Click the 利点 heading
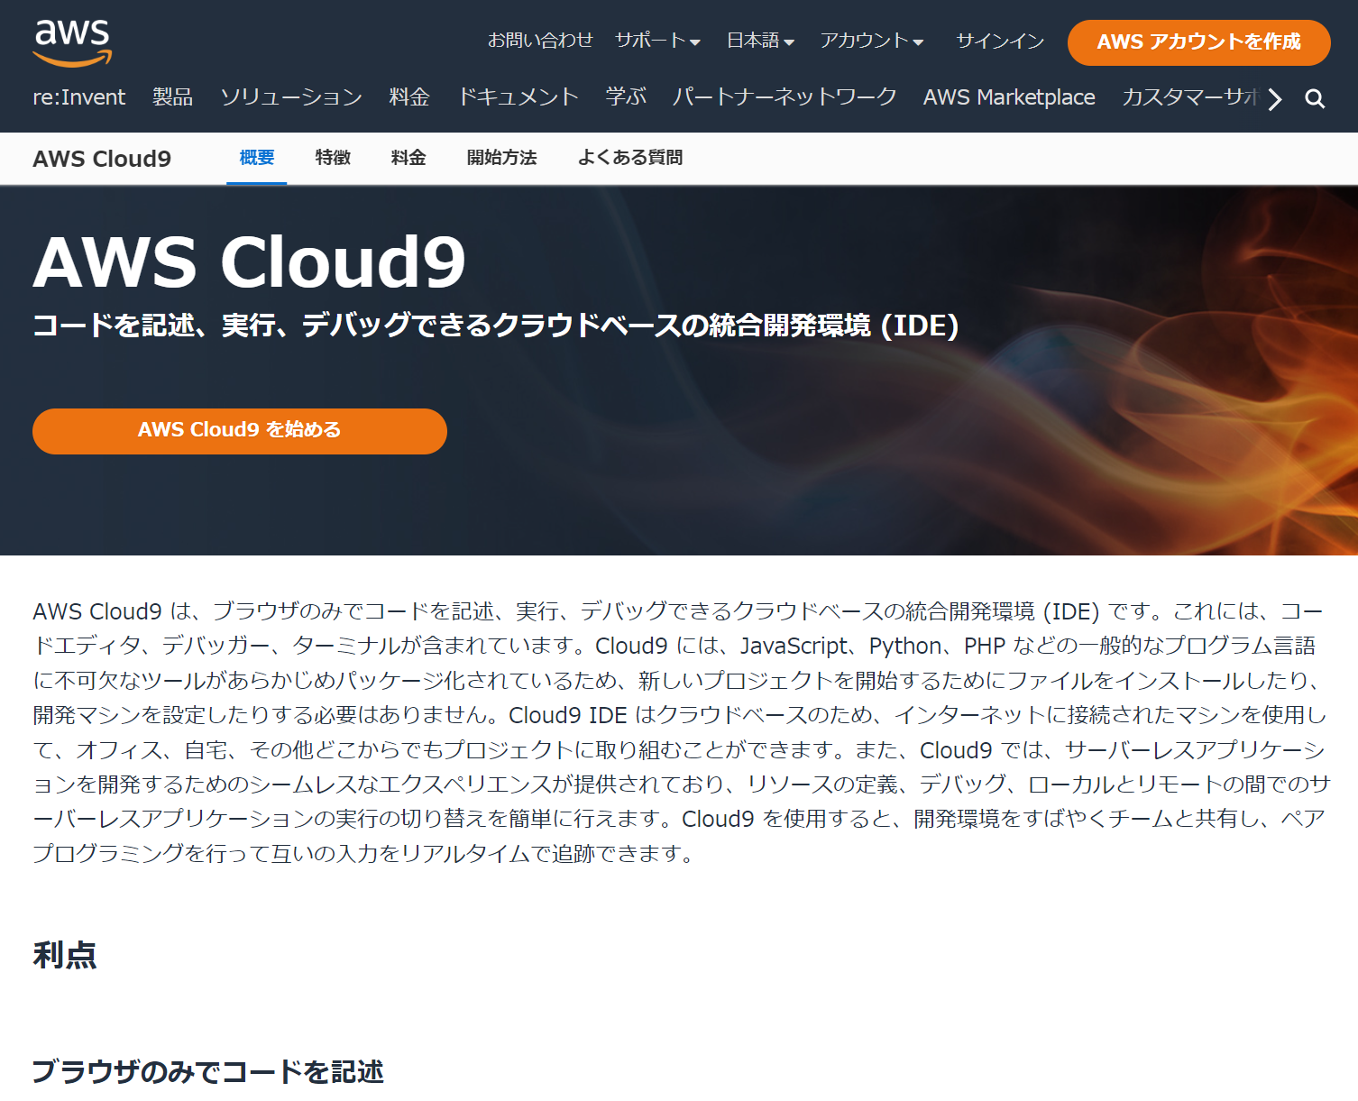This screenshot has height=1101, width=1358. (x=65, y=955)
